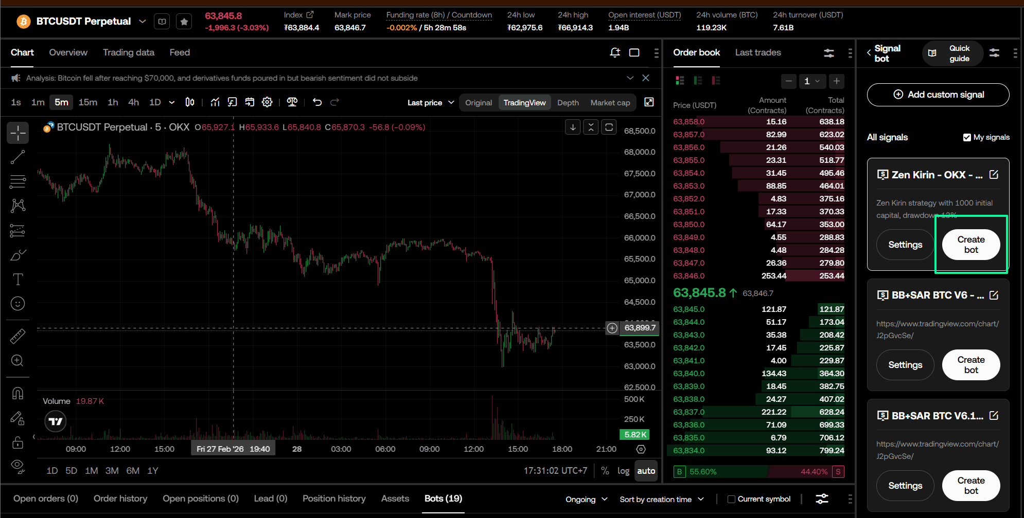Select the trend line drawing tool
Screen dimensions: 1024x518
18,157
